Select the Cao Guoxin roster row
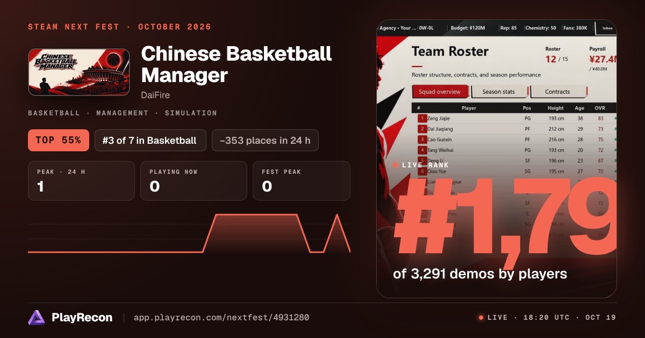This screenshot has height=338, width=645. (514, 139)
